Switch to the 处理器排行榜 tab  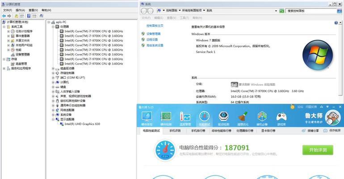pos(245,131)
